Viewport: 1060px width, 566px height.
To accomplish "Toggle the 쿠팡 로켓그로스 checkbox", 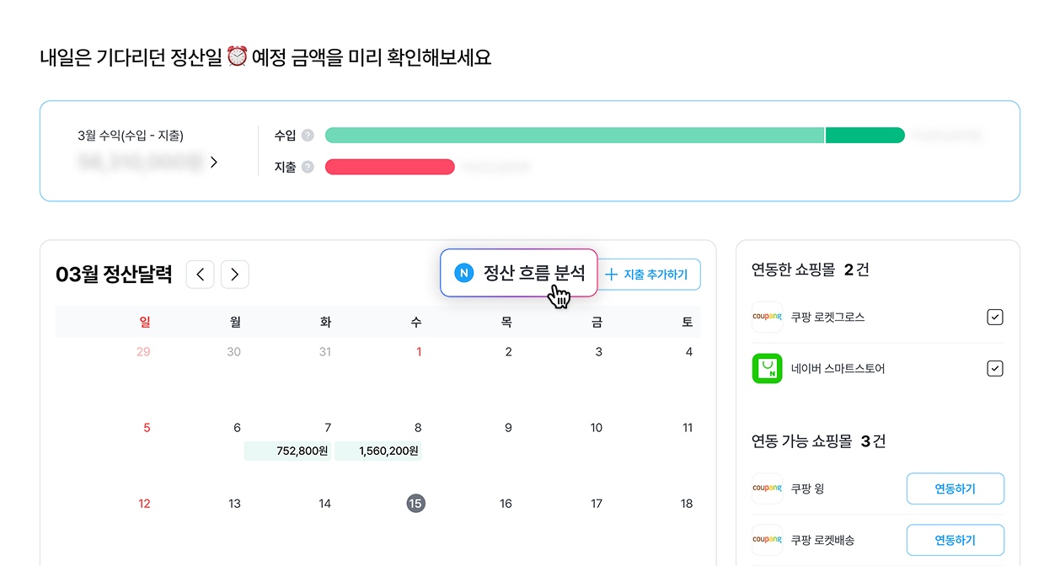I will coord(994,318).
